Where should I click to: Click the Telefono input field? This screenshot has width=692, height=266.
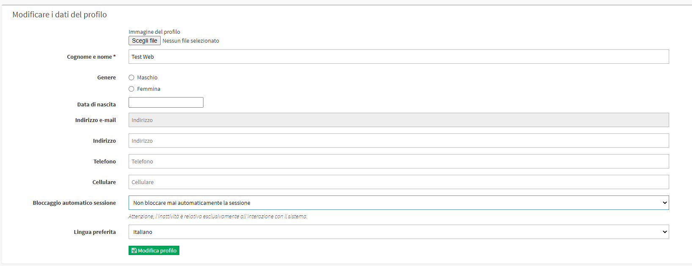pos(398,161)
